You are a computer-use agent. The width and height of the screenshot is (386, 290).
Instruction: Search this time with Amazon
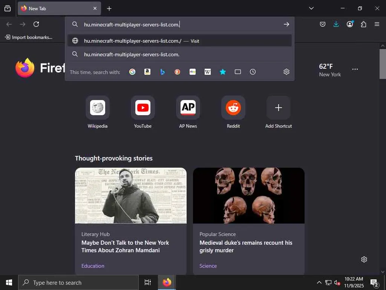point(147,72)
